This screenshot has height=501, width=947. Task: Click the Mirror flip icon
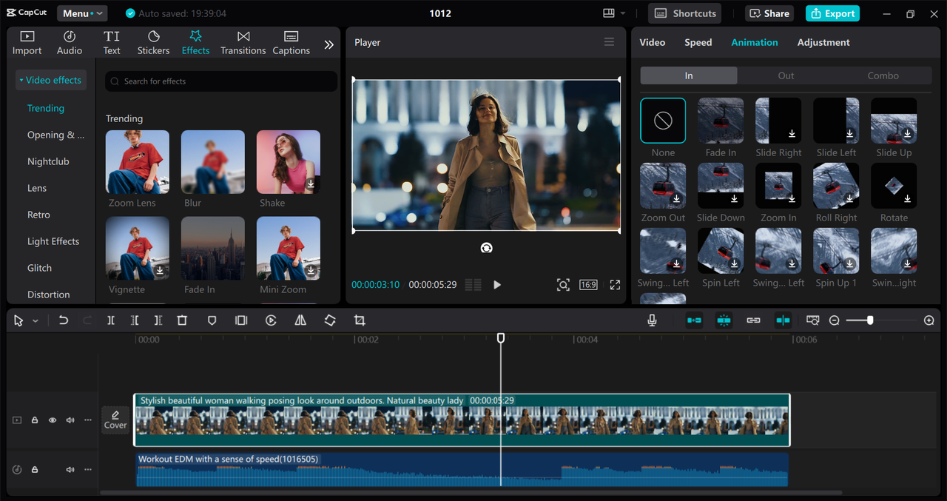point(300,320)
